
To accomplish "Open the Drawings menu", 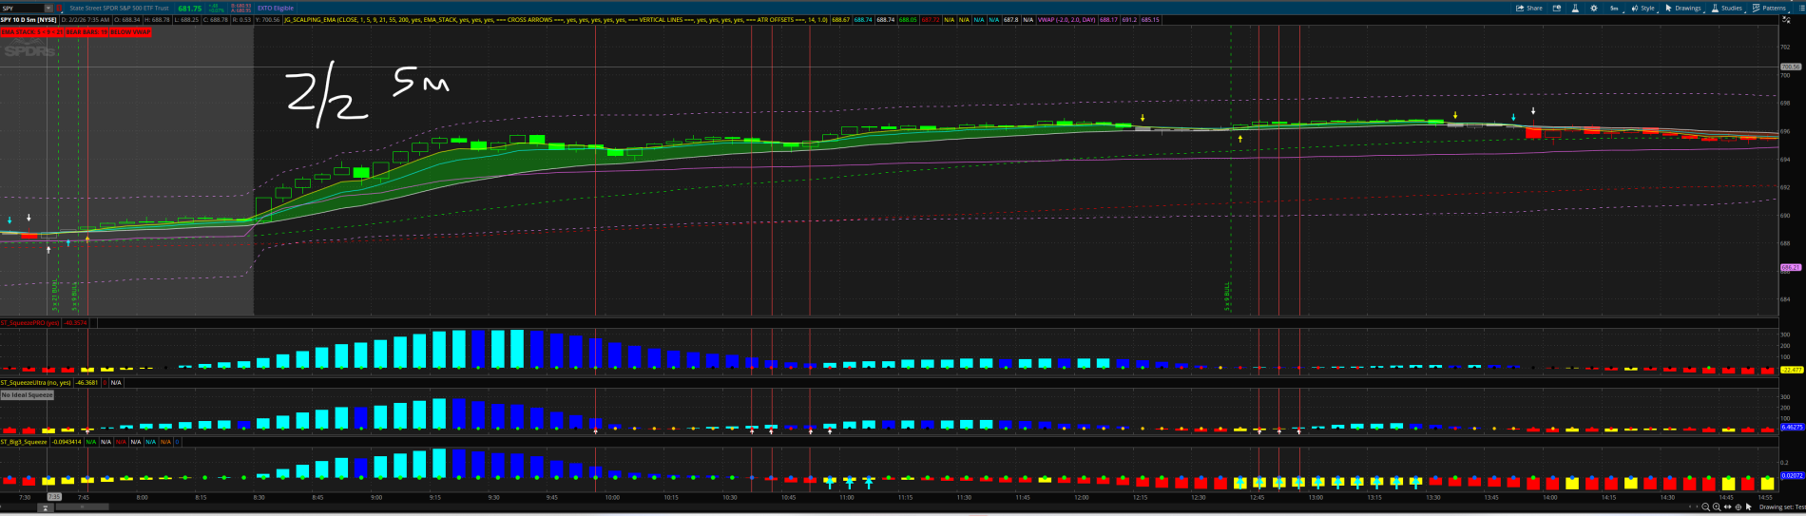I will (x=1683, y=8).
